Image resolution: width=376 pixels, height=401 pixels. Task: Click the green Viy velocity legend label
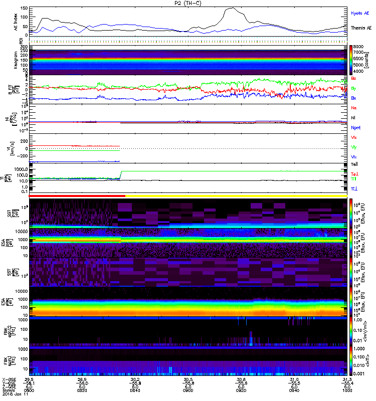(x=354, y=147)
